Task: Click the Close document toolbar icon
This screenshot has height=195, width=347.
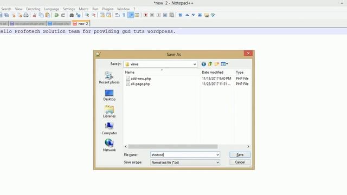Action: click(x=14, y=15)
